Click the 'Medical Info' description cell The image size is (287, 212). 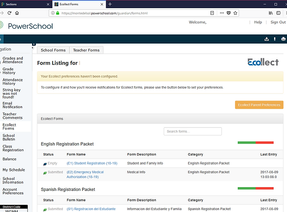tap(136, 172)
